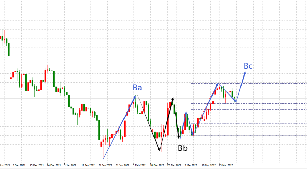Select the 18 Mar 2022 time label
The image size is (307, 169).
[x=209, y=165]
